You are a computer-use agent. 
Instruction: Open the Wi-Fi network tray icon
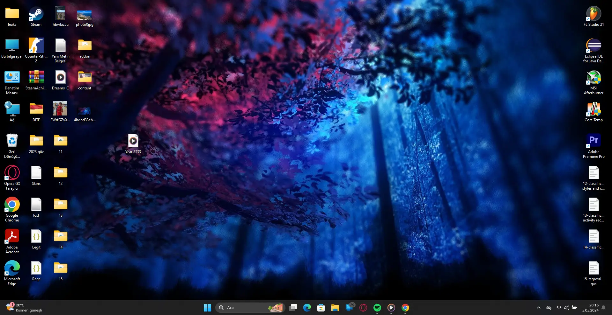click(x=559, y=308)
